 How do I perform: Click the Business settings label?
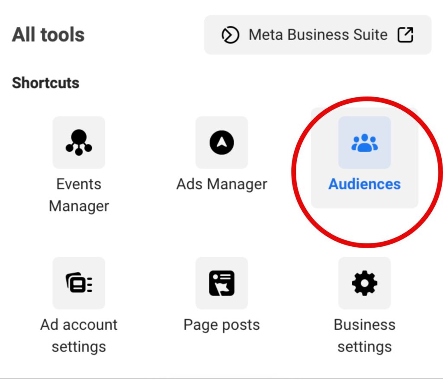[364, 335]
